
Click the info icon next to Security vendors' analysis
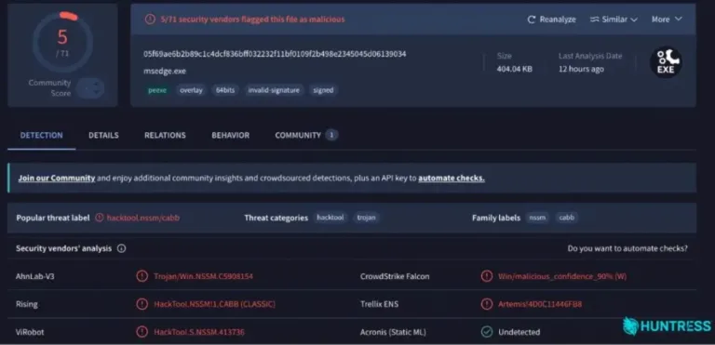[121, 249]
